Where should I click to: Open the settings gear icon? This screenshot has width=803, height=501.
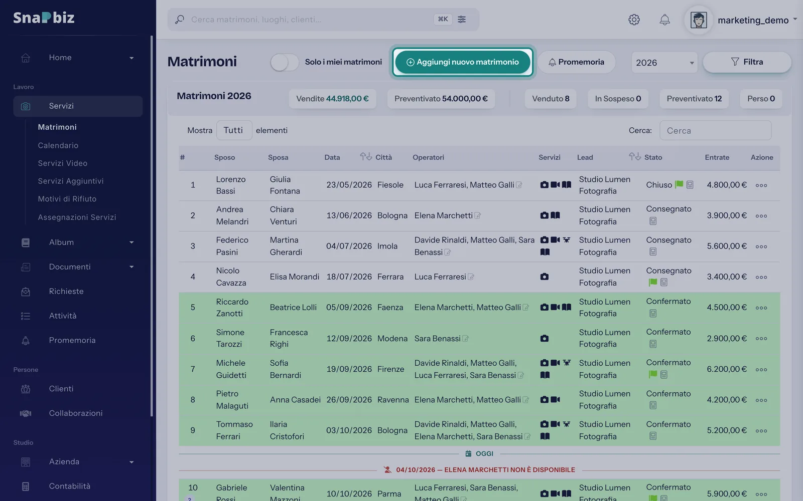[634, 20]
